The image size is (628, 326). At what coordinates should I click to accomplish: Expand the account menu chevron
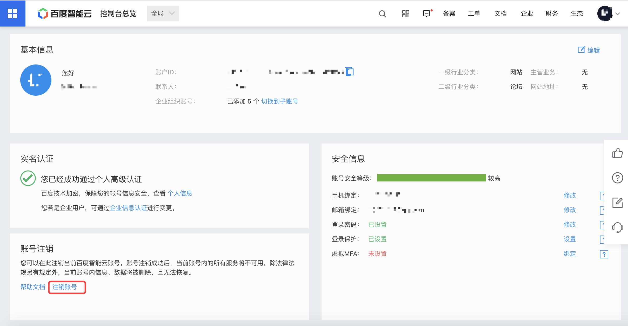coord(618,14)
